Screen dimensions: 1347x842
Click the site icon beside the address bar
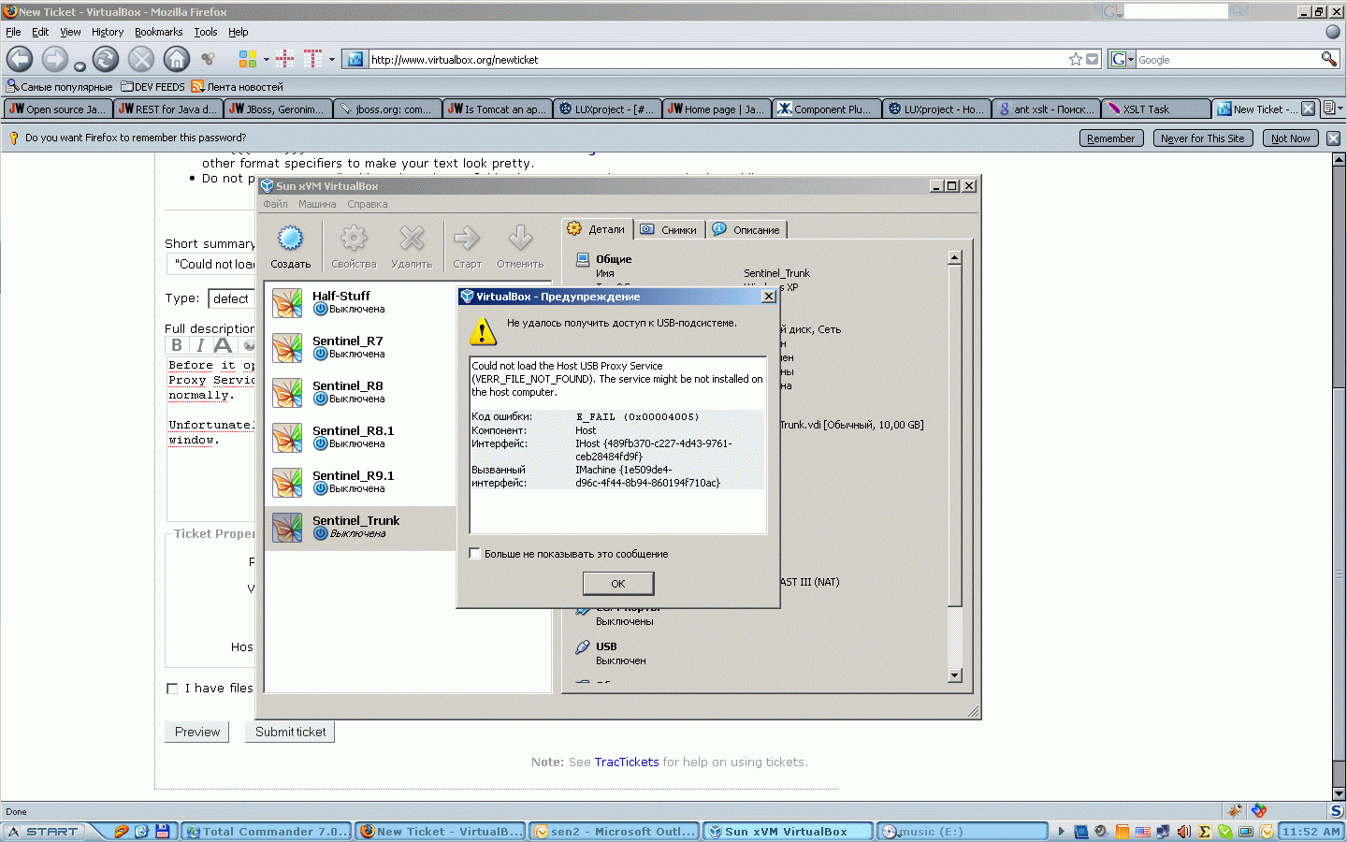point(355,59)
